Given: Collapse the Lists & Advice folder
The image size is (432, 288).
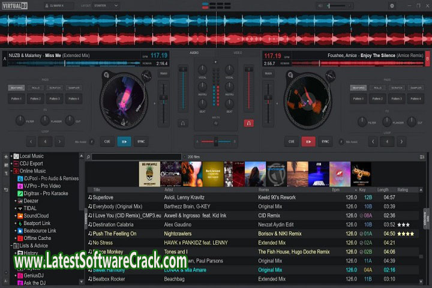Looking at the screenshot, I should pos(11,245).
